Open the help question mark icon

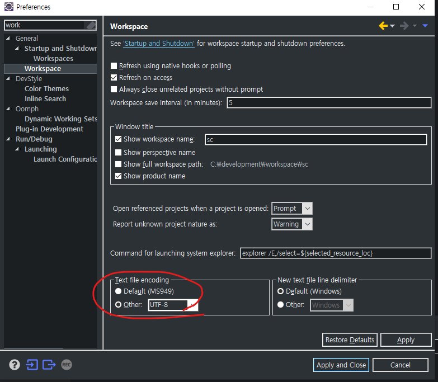pyautogui.click(x=15, y=365)
